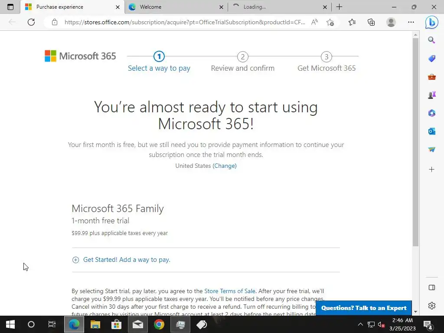Image resolution: width=444 pixels, height=333 pixels.
Task: Open network status tray icon
Action: coord(371,324)
